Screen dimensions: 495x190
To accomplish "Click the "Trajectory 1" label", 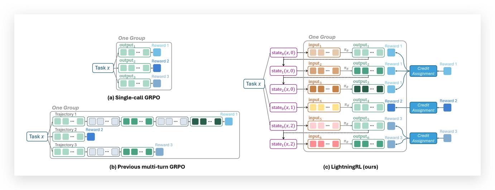I will pyautogui.click(x=66, y=114).
